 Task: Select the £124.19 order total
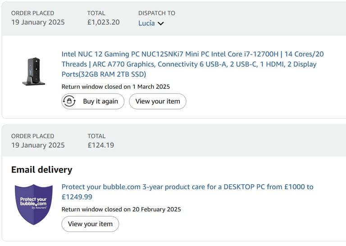101,145
